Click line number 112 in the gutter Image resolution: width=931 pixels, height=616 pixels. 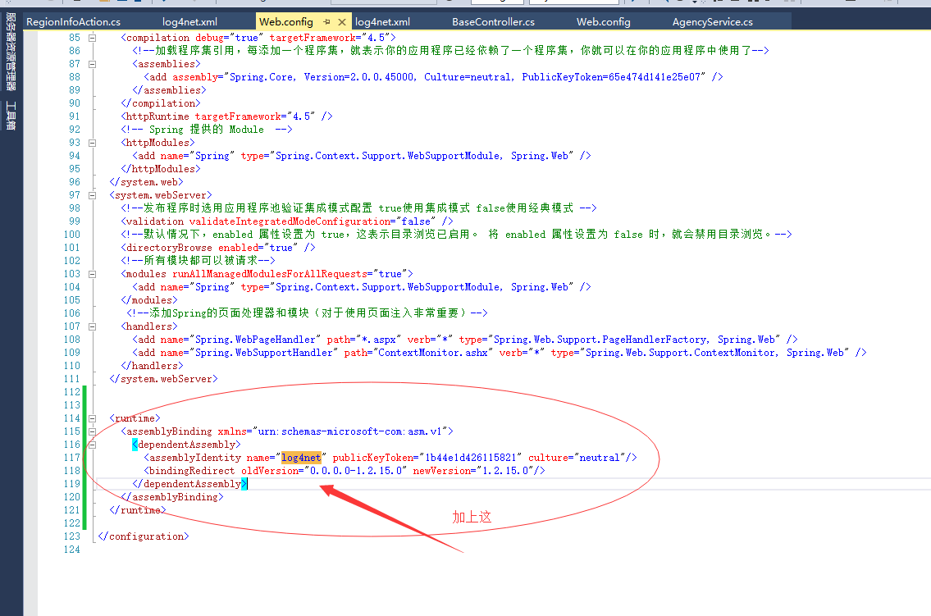pyautogui.click(x=72, y=392)
